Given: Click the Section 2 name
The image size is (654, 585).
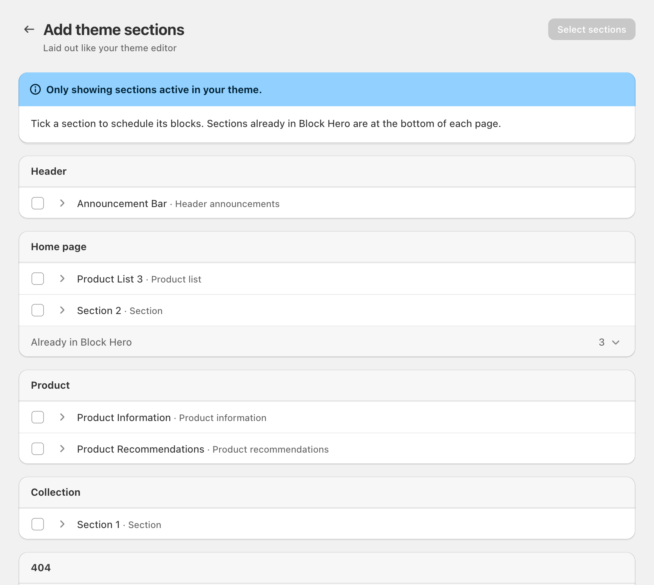Looking at the screenshot, I should pyautogui.click(x=99, y=311).
